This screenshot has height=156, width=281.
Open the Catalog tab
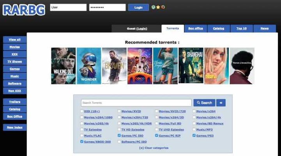(219, 28)
